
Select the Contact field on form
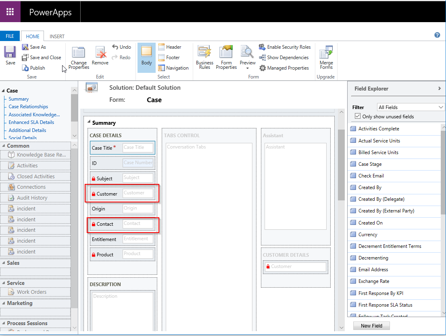click(123, 224)
